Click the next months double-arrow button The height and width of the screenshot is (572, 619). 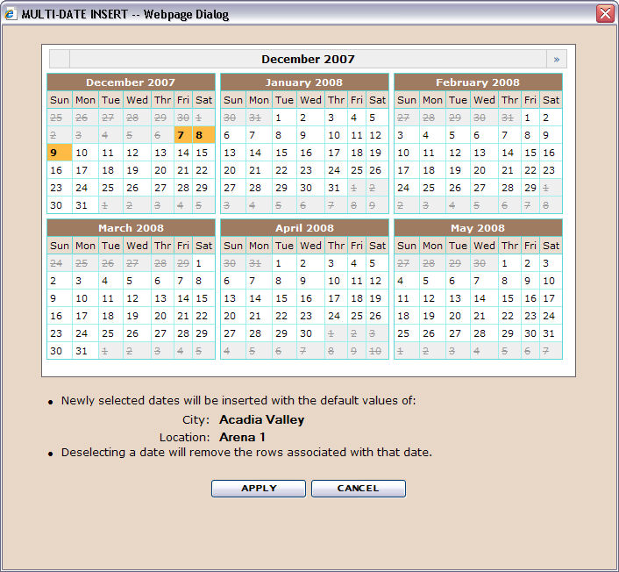point(557,60)
